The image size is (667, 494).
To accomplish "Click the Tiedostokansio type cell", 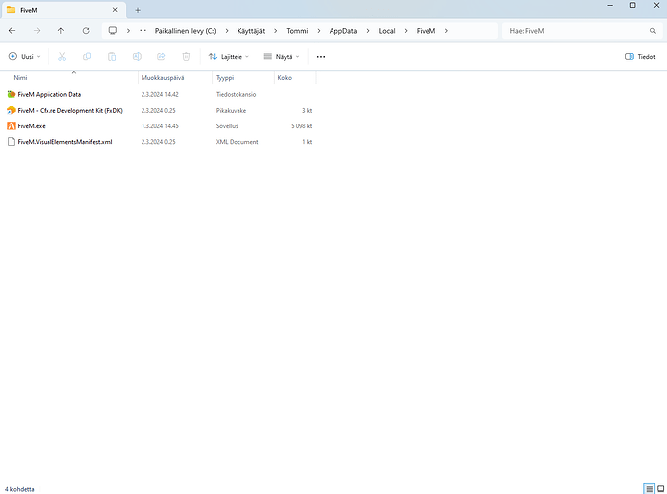I will coord(236,94).
